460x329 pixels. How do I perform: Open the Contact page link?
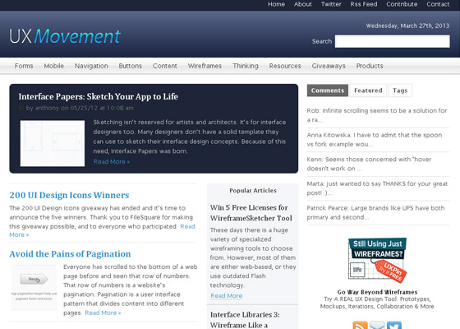pos(438,4)
